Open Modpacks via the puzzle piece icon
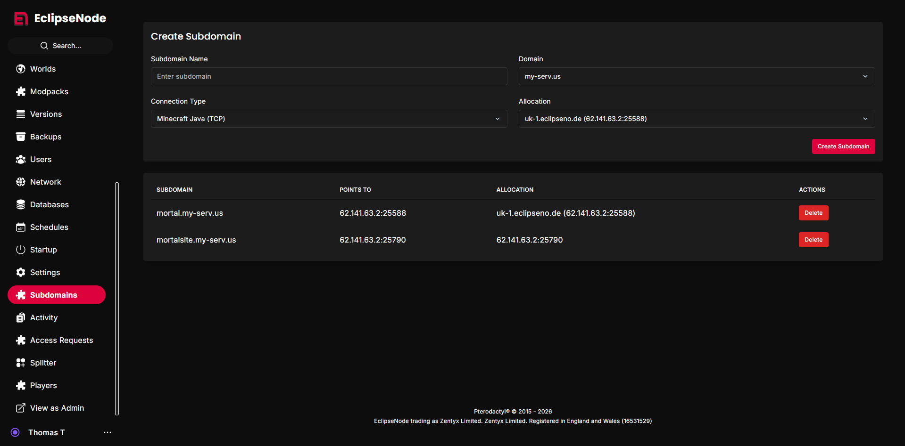Screen dimensions: 905x446 (x=21, y=91)
